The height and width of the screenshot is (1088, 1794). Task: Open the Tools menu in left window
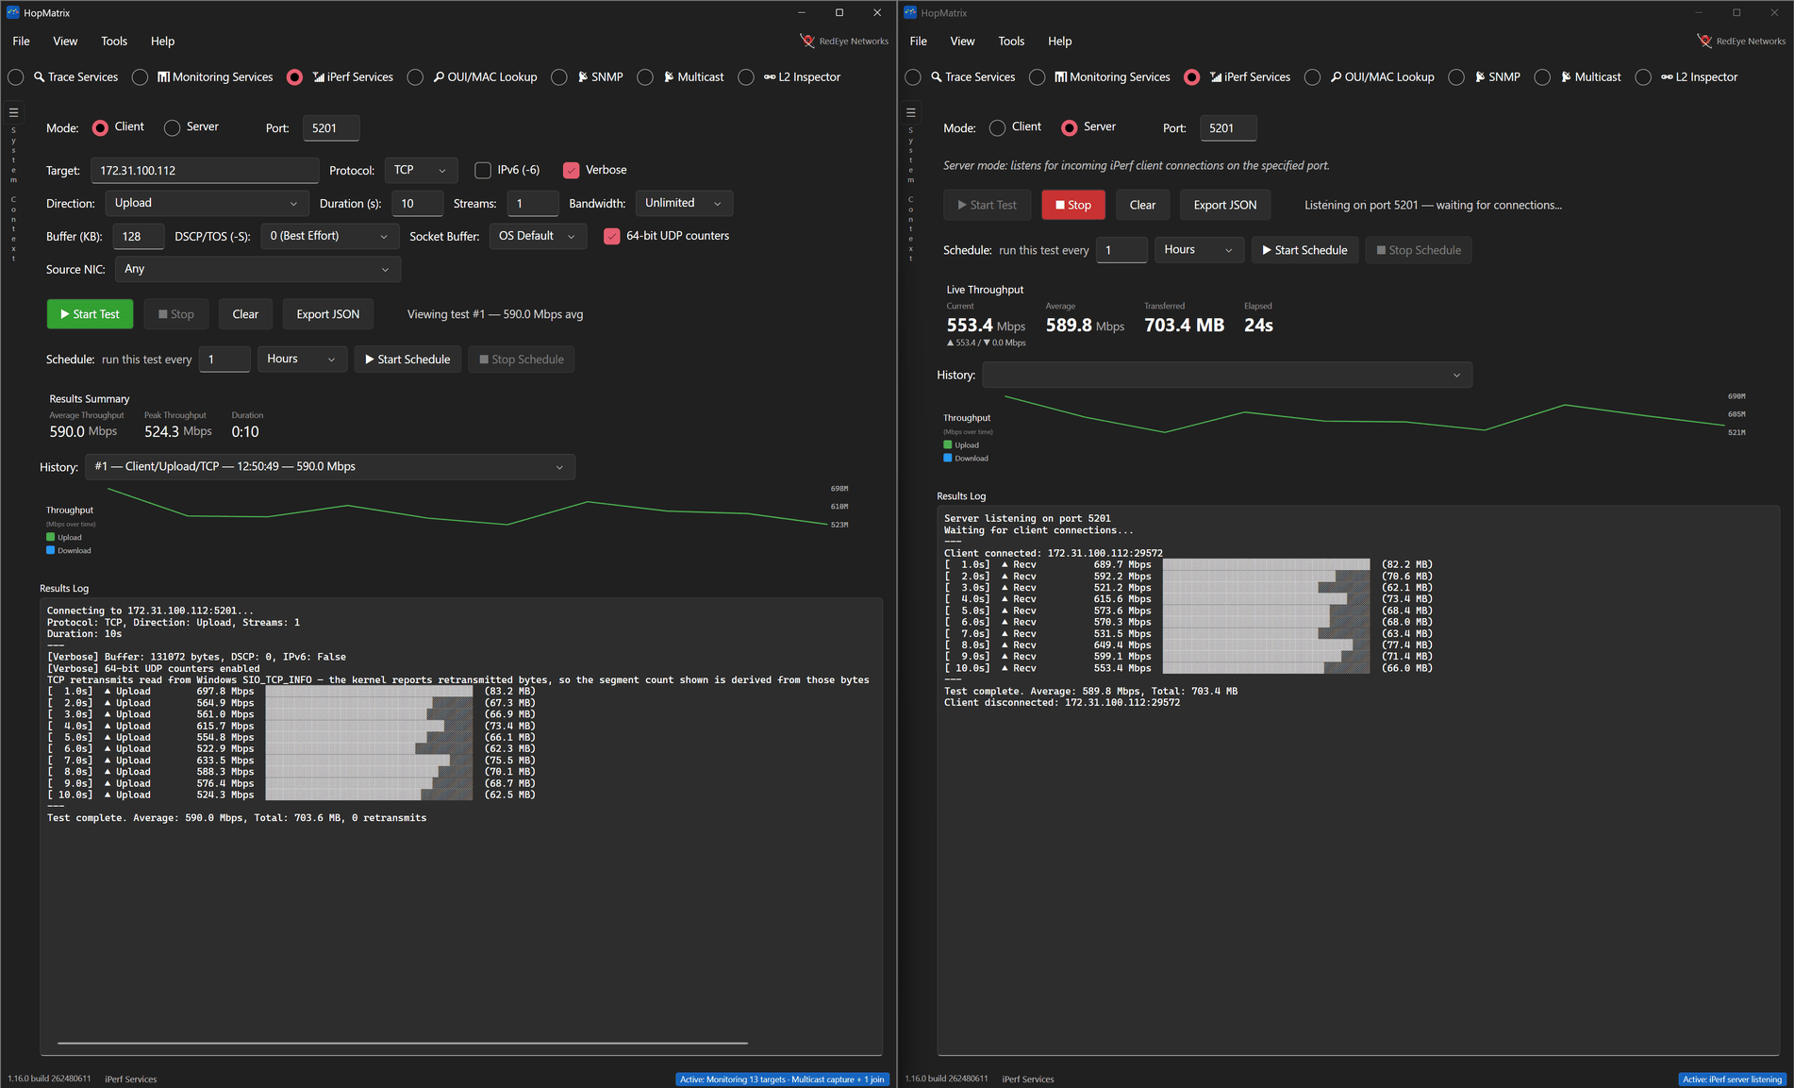point(114,41)
